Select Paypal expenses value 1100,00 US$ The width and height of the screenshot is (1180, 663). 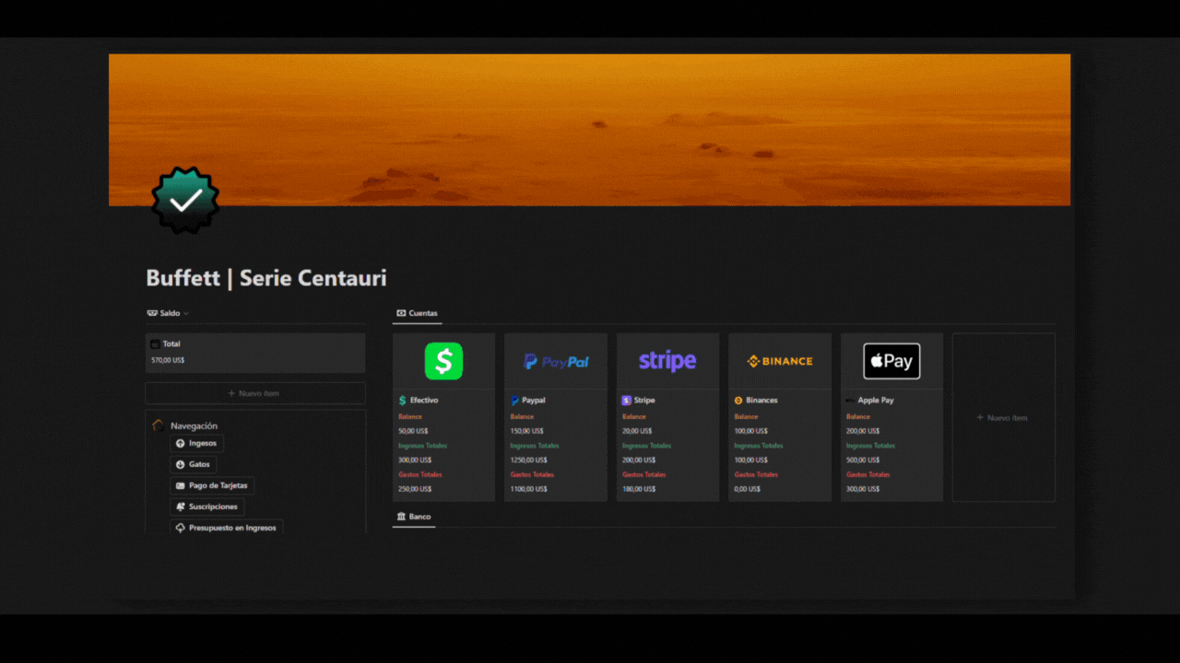[x=528, y=489]
